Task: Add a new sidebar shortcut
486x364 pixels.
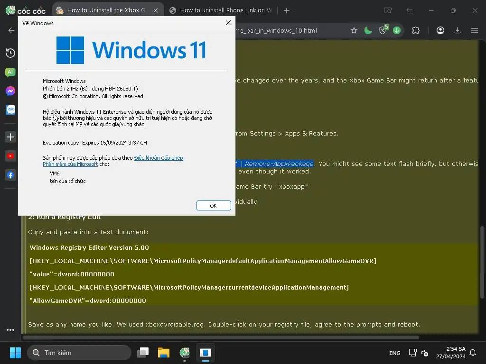Action: click(x=10, y=137)
